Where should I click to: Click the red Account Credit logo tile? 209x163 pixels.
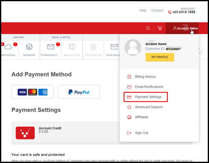point(25,133)
